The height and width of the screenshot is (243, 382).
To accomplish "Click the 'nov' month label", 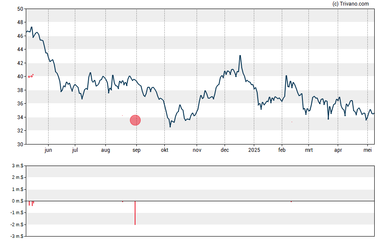I will click(197, 150).
